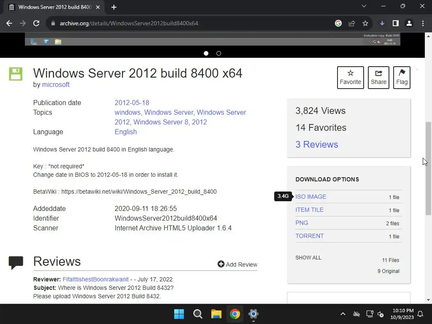
Task: Open reviewer FifaIttishestBoonrakwanit profile
Action: click(96, 279)
